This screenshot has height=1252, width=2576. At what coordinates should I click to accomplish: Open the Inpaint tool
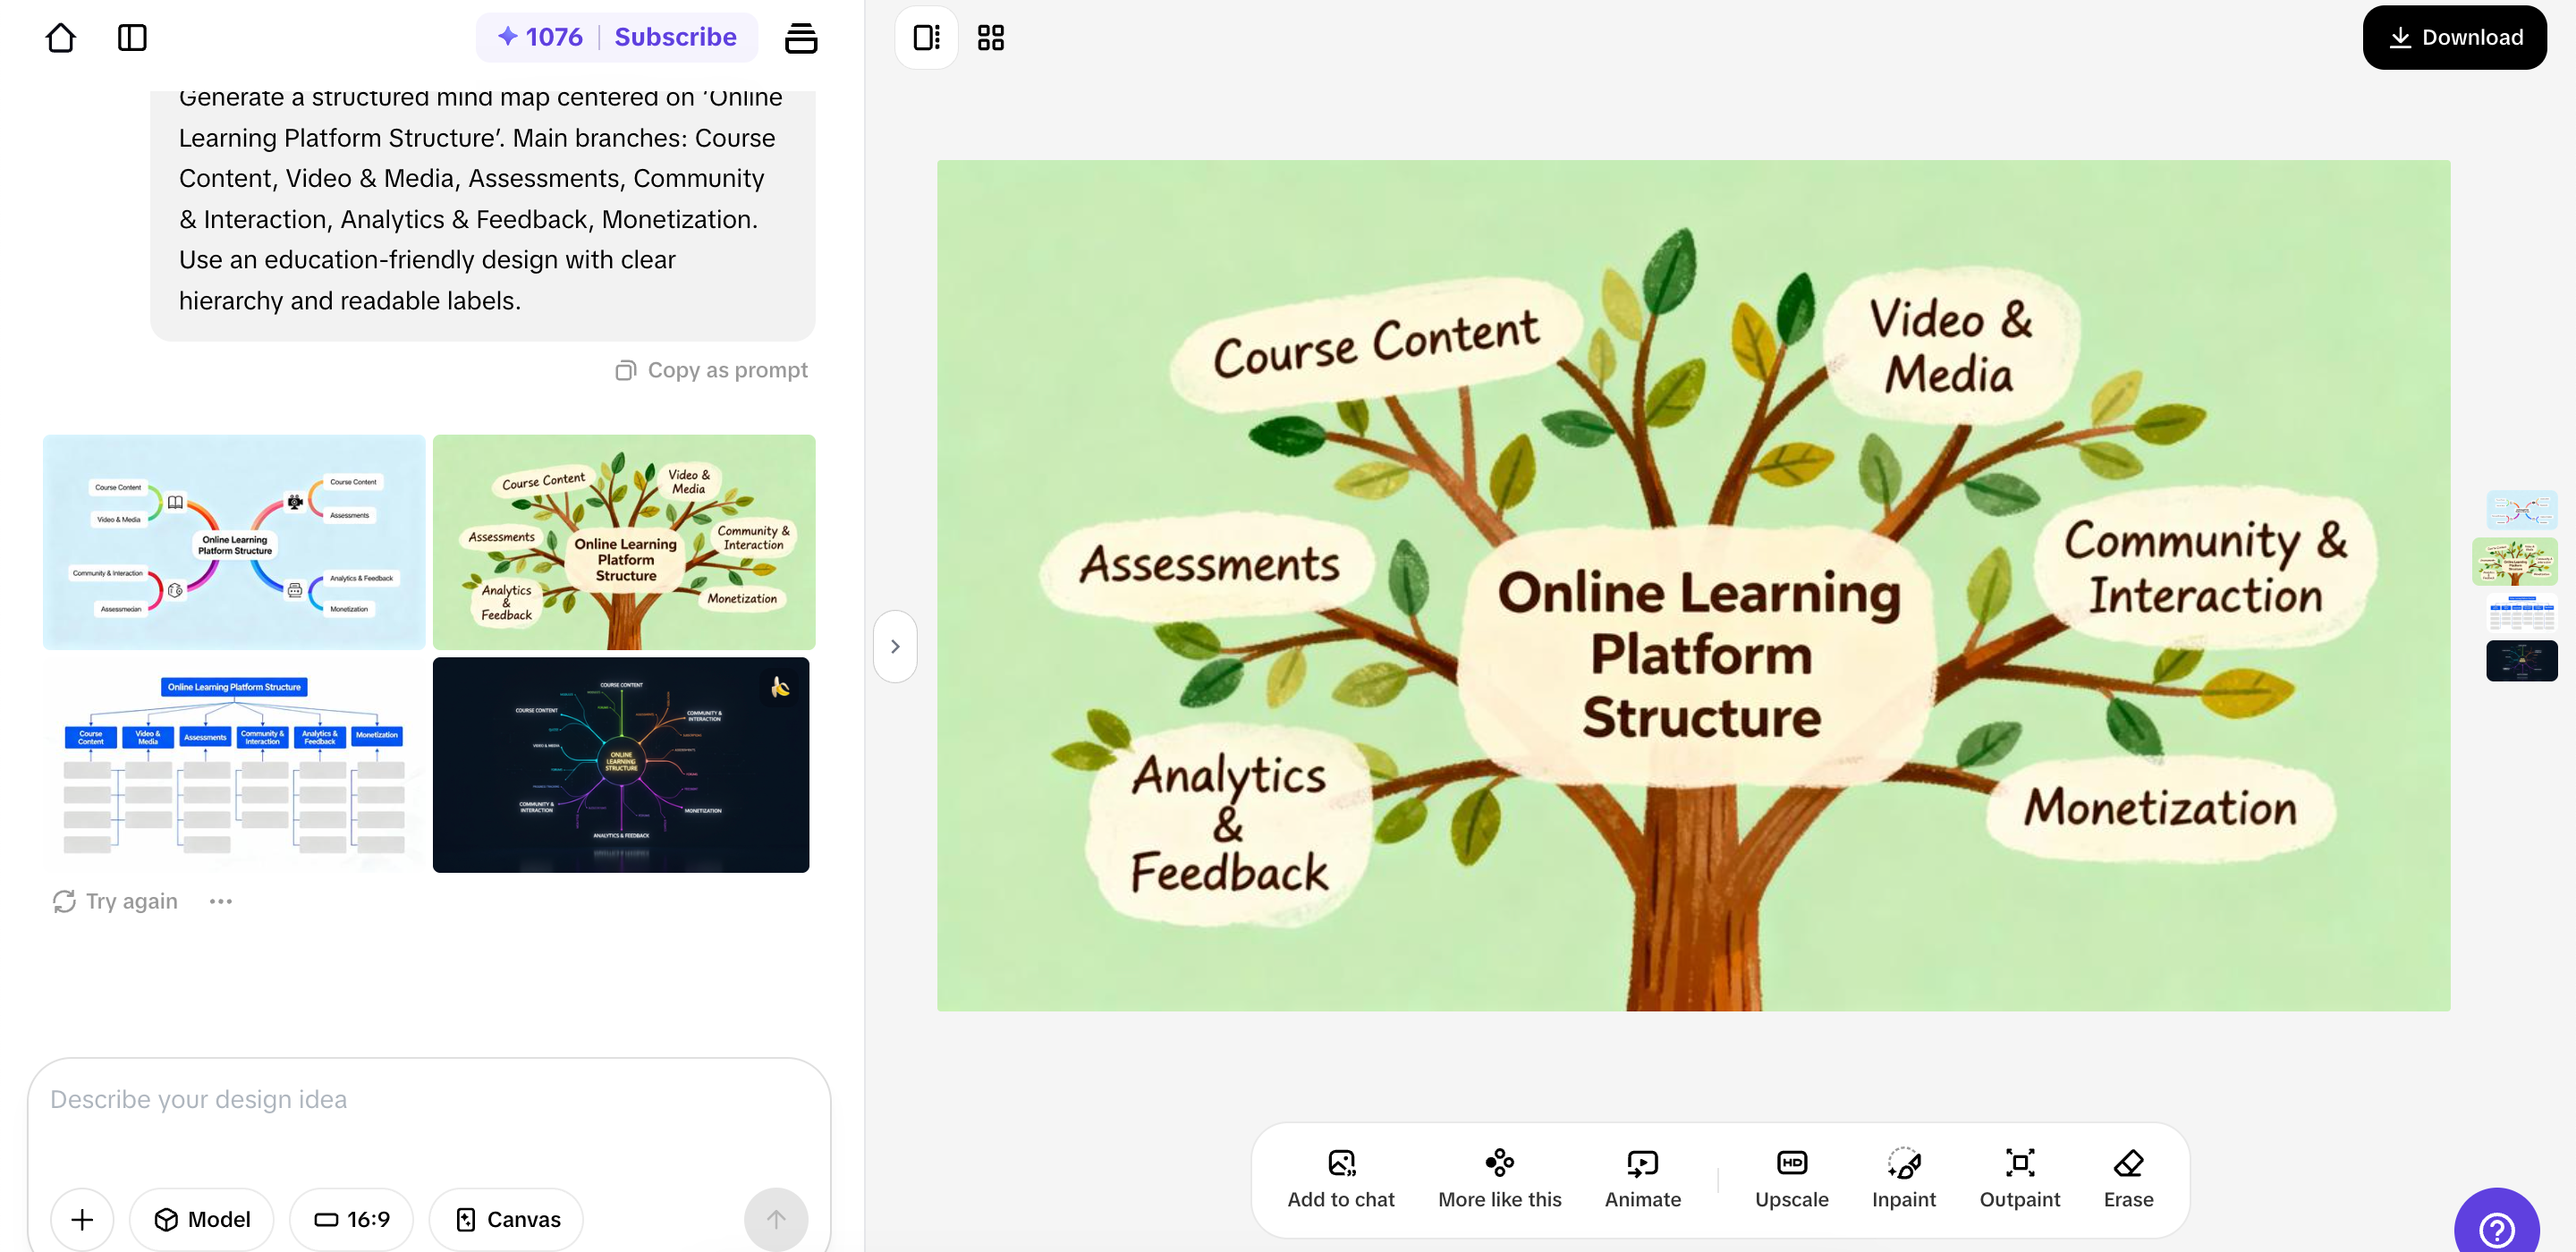point(1903,1179)
